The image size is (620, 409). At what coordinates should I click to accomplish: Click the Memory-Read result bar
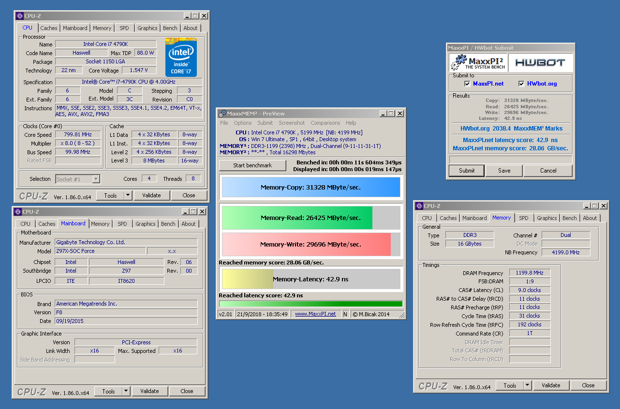pos(310,218)
